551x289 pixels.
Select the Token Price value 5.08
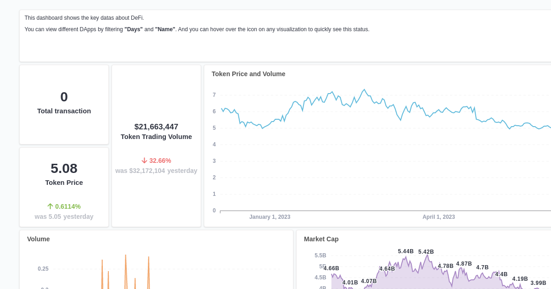(64, 168)
